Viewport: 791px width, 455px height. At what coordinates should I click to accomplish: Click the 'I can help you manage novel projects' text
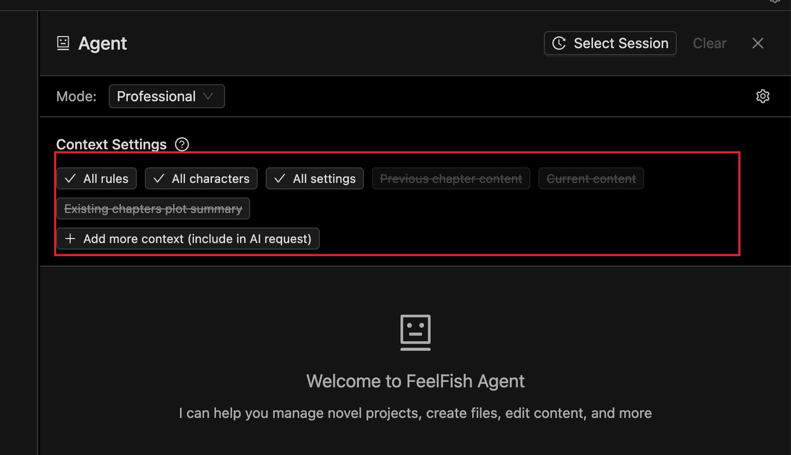[x=416, y=413]
